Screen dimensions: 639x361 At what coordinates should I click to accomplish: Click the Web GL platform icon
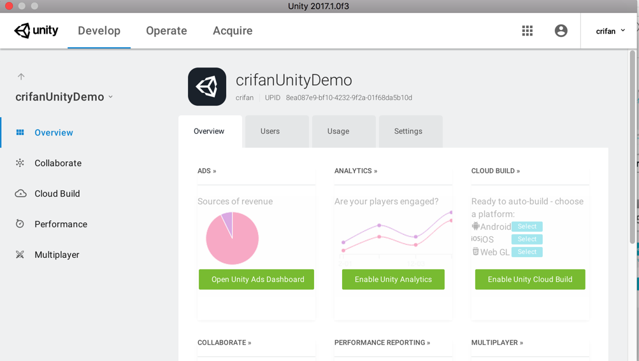[x=475, y=251]
